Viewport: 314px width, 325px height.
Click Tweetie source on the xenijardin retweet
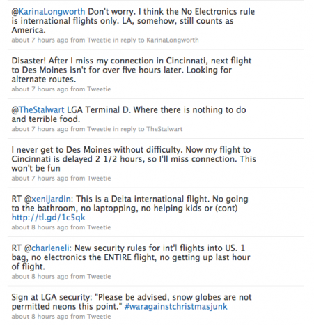point(99,227)
